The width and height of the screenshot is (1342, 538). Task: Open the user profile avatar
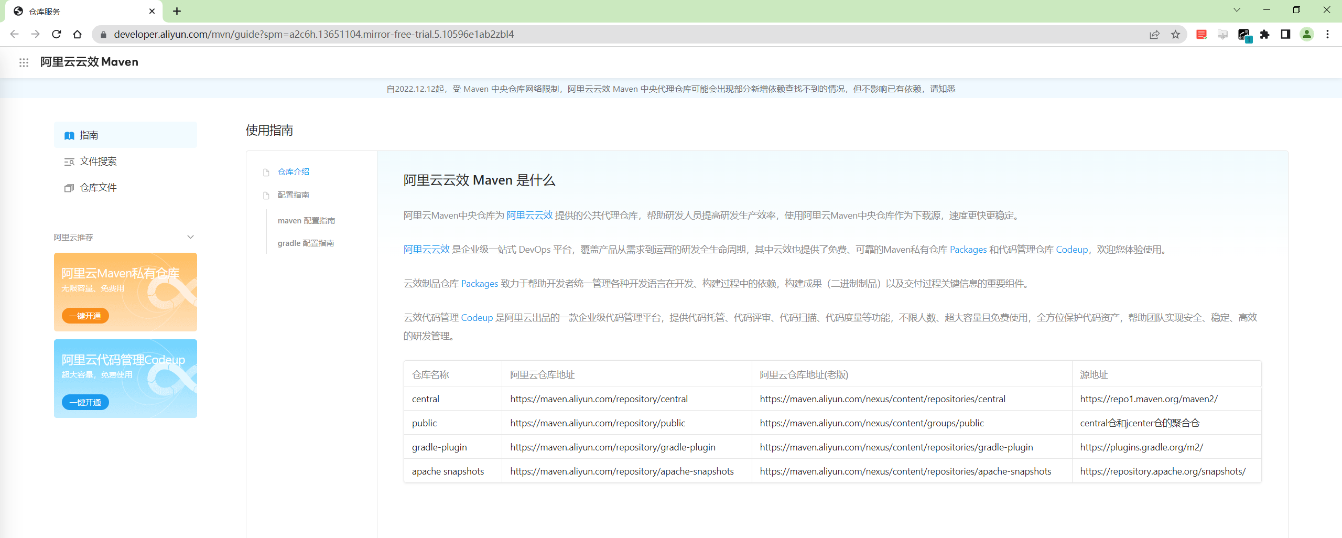click(1306, 35)
